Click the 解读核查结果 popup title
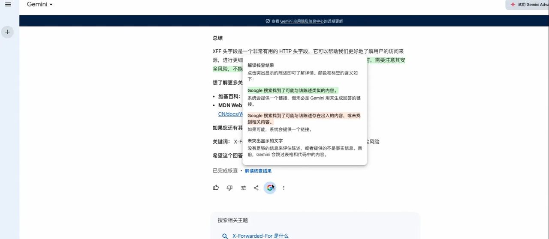The image size is (549, 239). tap(261, 66)
